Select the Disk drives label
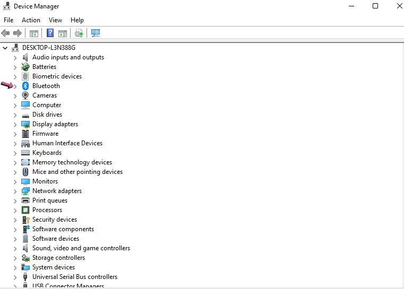 coord(47,115)
